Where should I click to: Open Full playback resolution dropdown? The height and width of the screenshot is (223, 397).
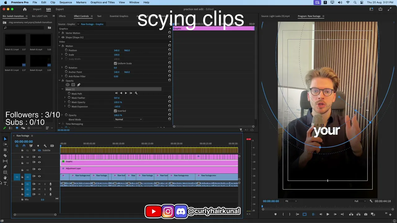[360, 201]
